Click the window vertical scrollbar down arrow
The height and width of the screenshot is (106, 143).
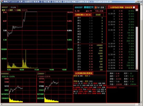(141, 102)
